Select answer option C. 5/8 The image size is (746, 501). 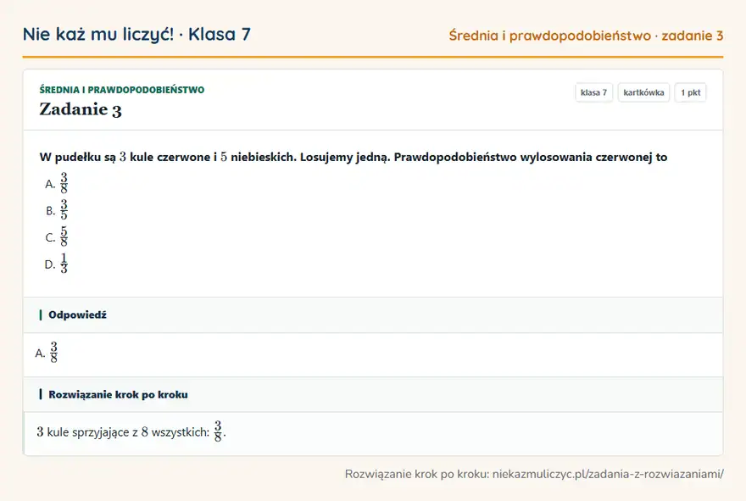tap(57, 237)
